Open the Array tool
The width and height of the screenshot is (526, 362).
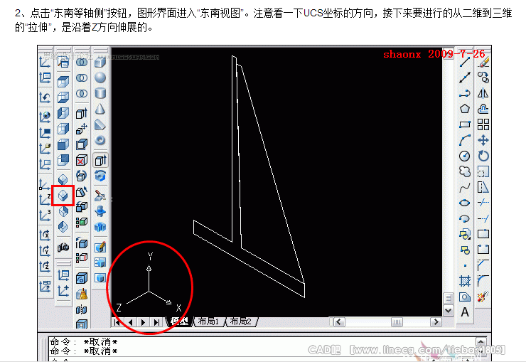[x=483, y=124]
